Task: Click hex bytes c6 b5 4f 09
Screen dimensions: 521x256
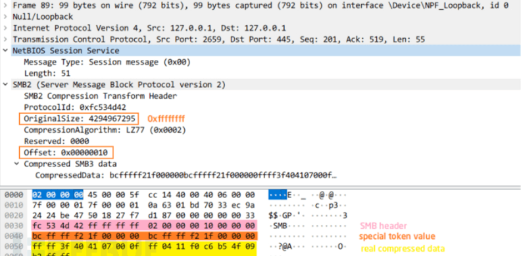Action: [x=230, y=247]
